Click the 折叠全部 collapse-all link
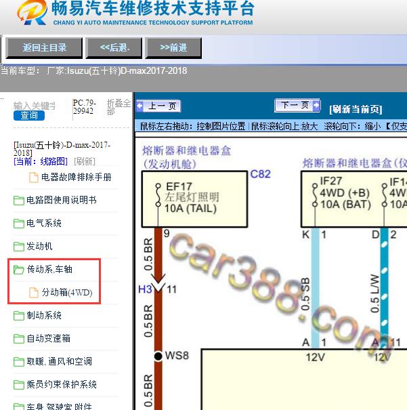This screenshot has width=407, height=410. [119, 107]
